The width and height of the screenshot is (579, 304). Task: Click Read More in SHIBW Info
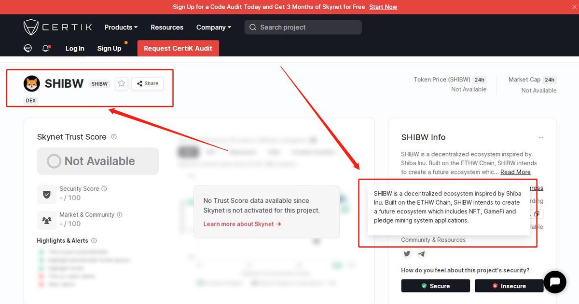point(515,172)
